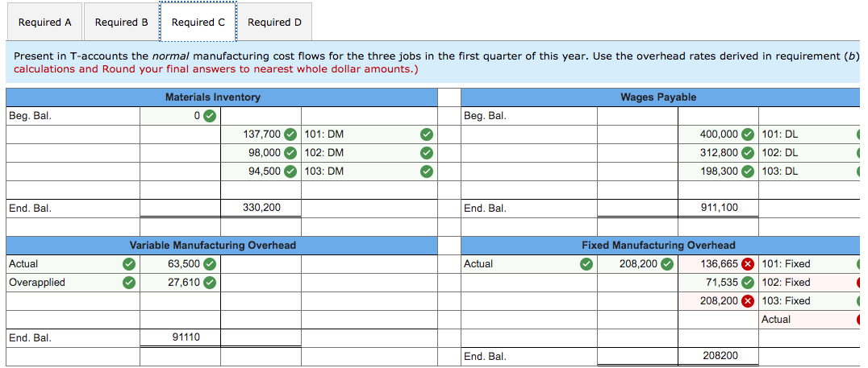Edit the Materials Inventory beginning balance field
Viewport: 868px width, 368px height.
180,116
